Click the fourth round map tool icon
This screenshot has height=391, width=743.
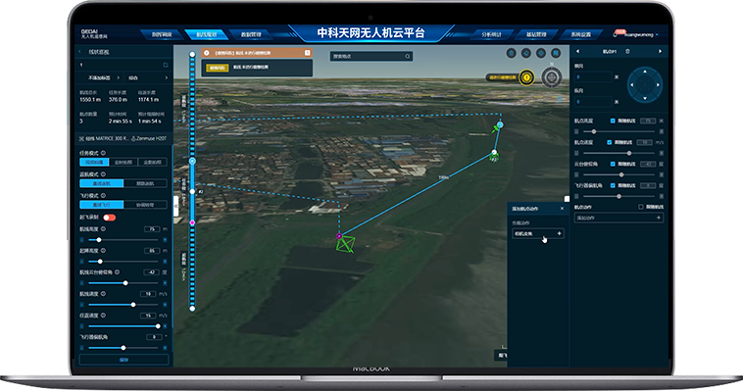coord(556,53)
